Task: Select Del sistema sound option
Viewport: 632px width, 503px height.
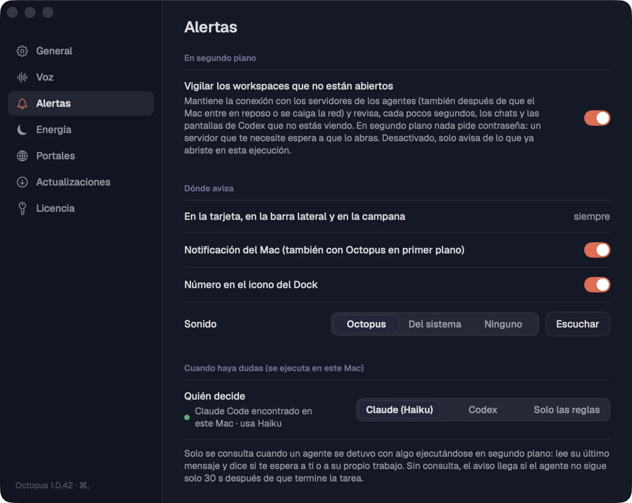Action: [x=434, y=324]
